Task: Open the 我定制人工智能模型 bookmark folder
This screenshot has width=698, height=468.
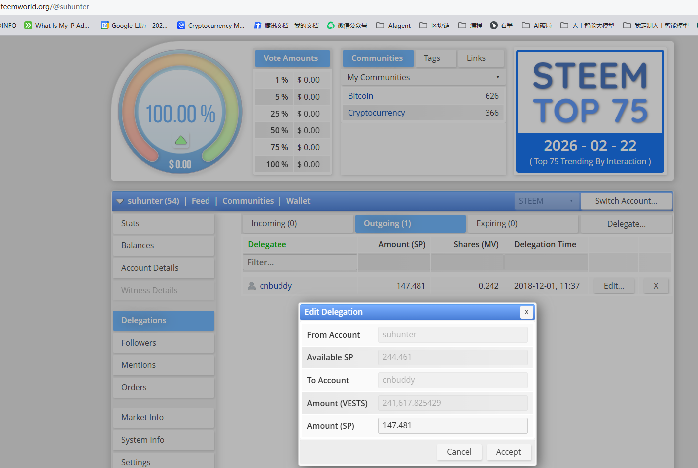Action: pyautogui.click(x=655, y=25)
